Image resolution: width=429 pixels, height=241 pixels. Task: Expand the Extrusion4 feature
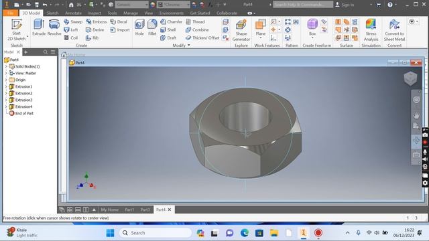(6, 106)
